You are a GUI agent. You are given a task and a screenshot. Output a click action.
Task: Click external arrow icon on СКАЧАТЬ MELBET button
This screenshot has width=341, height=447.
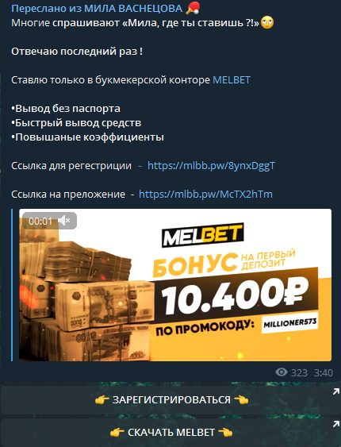(336, 425)
